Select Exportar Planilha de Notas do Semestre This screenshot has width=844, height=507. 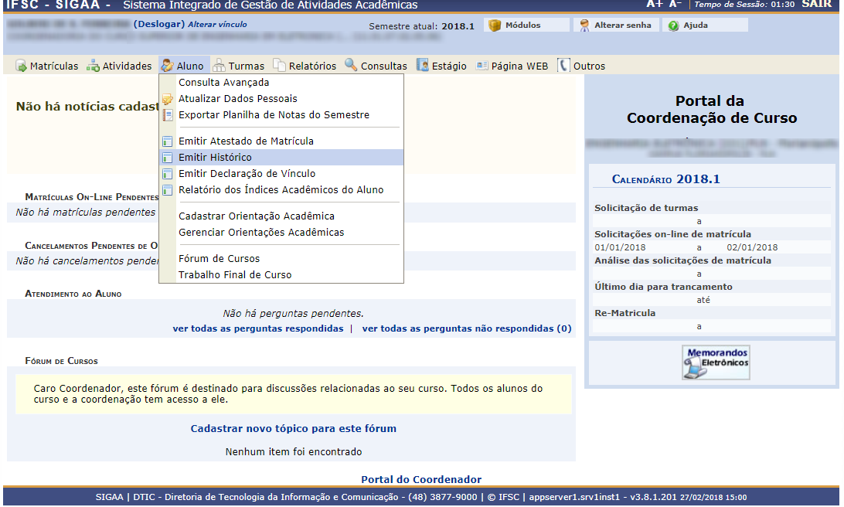pos(274,114)
